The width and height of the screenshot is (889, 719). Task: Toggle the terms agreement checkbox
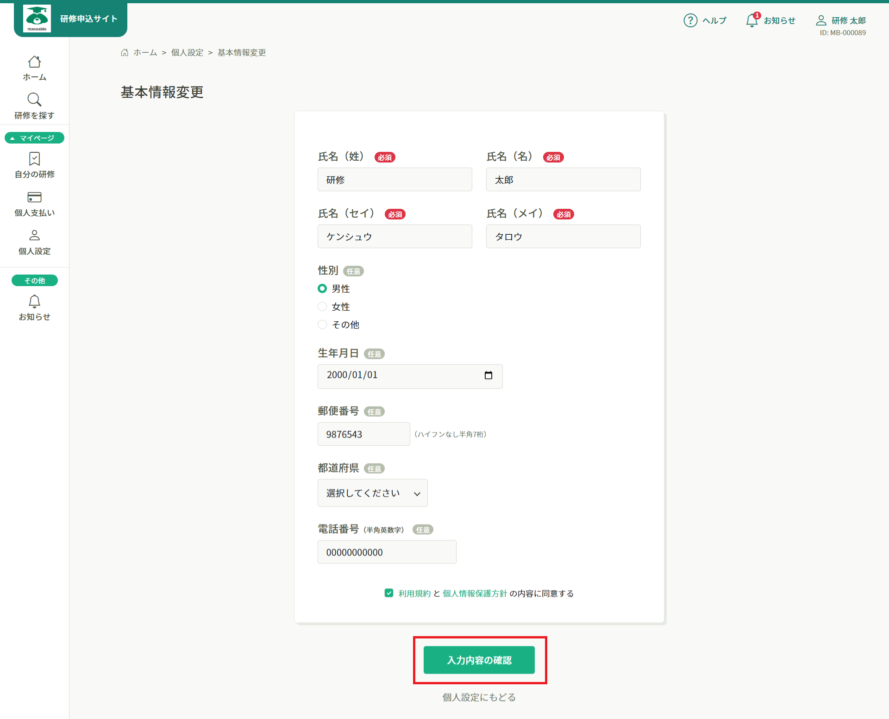pos(389,593)
